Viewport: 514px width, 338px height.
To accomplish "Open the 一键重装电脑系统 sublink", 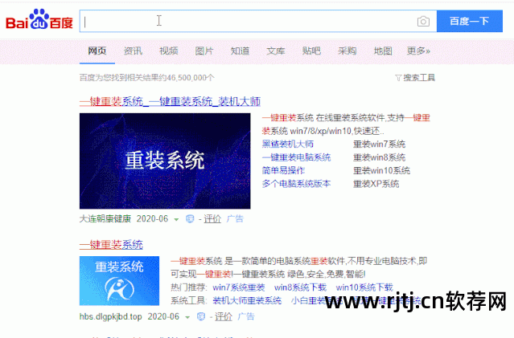I will (296, 157).
